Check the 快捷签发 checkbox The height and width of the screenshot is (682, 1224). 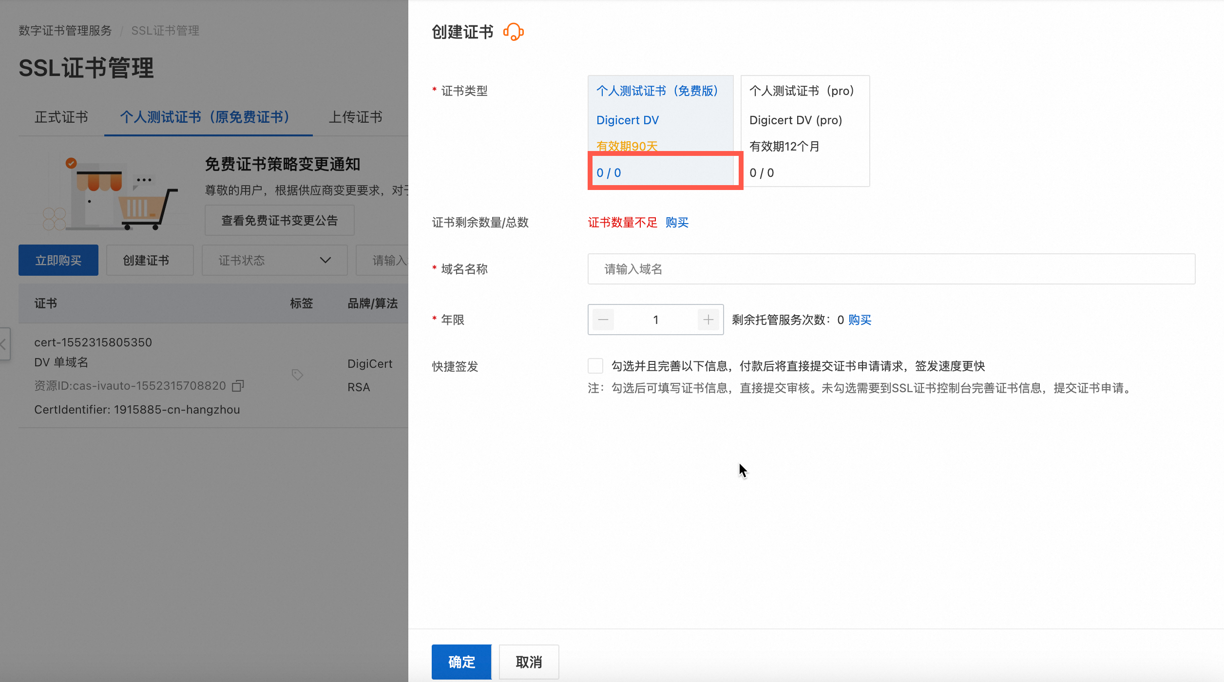(595, 366)
